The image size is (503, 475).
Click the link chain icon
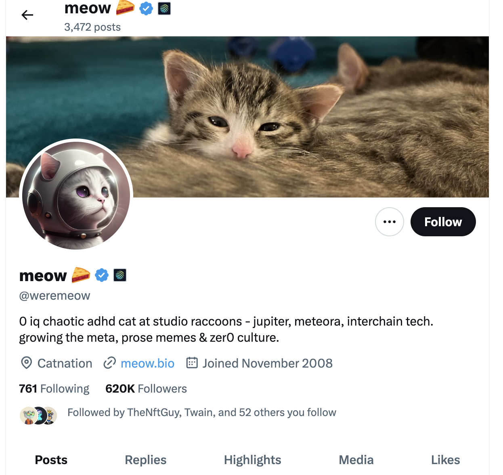(x=109, y=363)
